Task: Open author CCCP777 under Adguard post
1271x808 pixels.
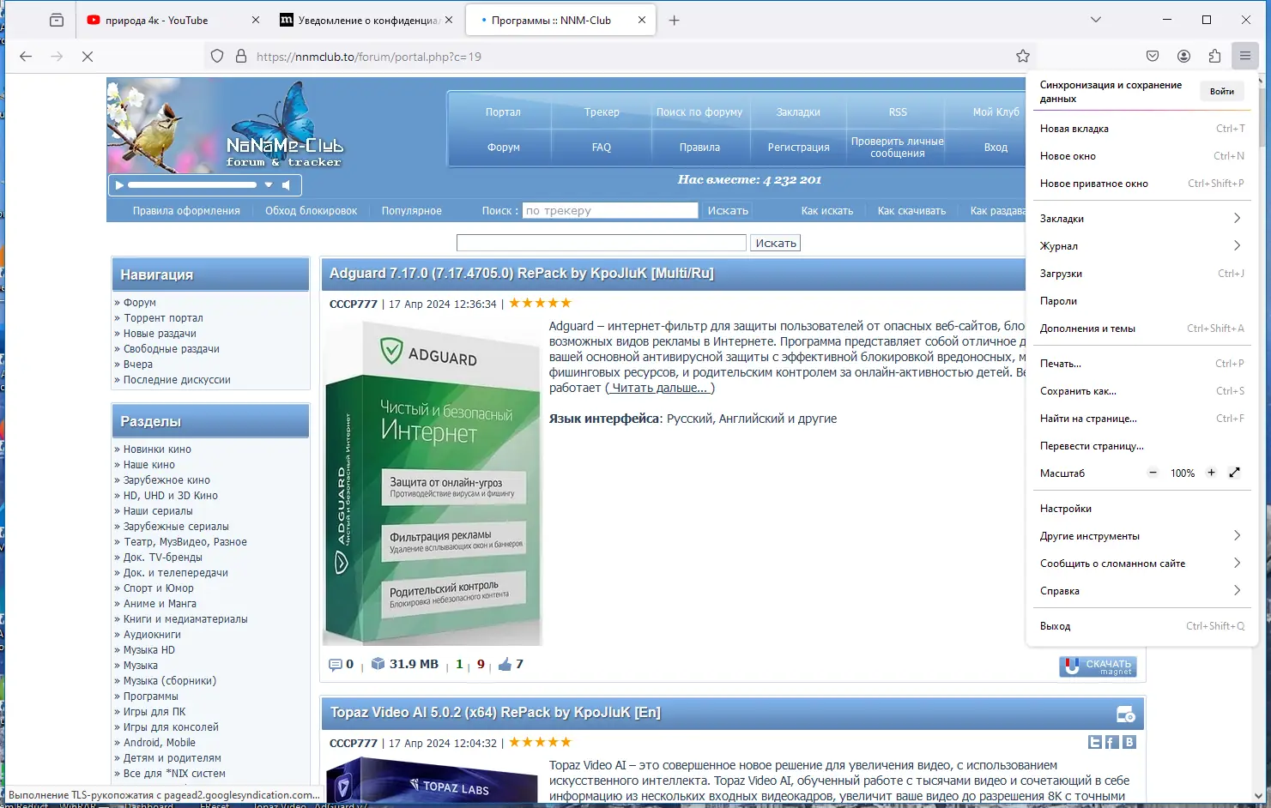Action: coord(354,304)
